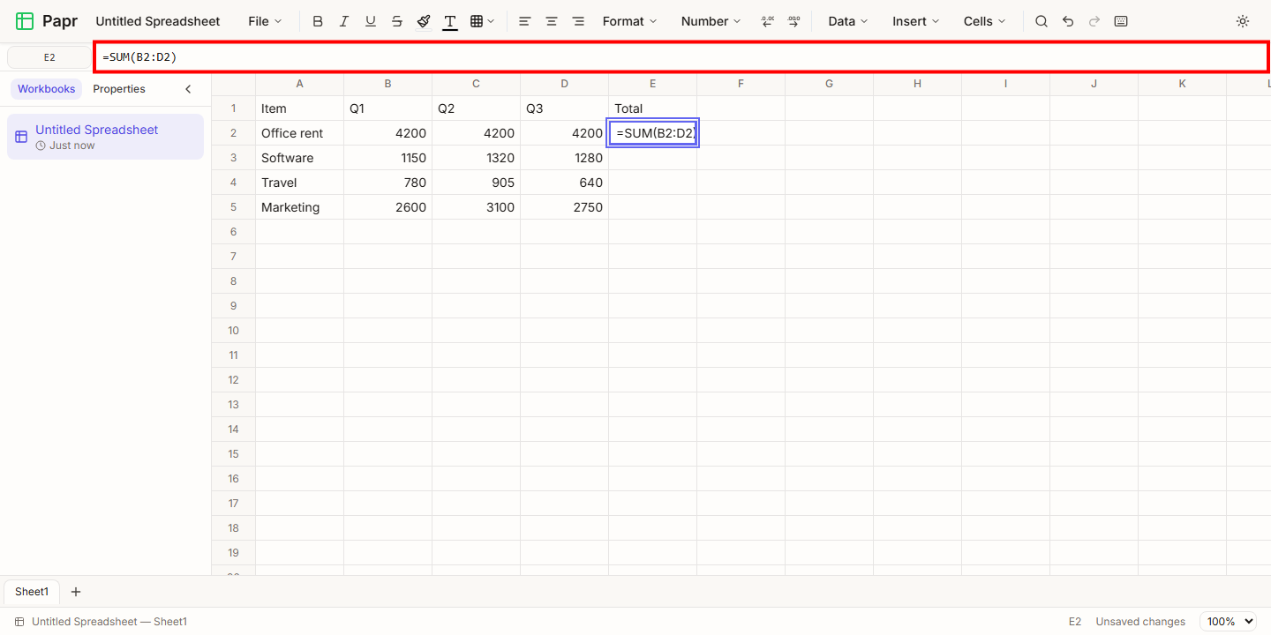Screen dimensions: 1271x635
Task: Increase decimal places
Action: (x=793, y=21)
